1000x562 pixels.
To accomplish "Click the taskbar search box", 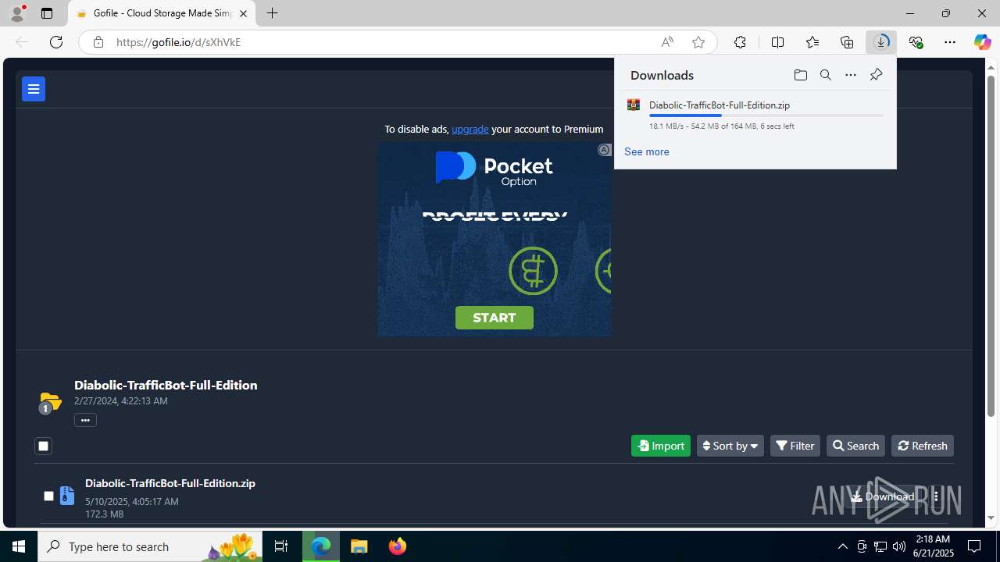I will [149, 546].
